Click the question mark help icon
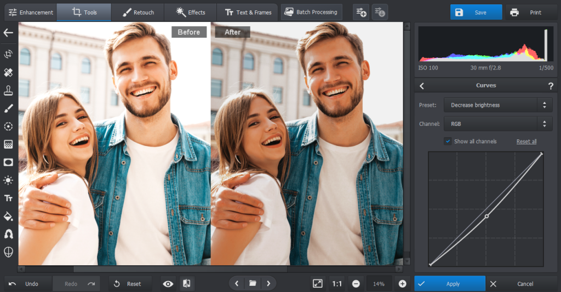Screen dimensions: 561x292 (551, 86)
